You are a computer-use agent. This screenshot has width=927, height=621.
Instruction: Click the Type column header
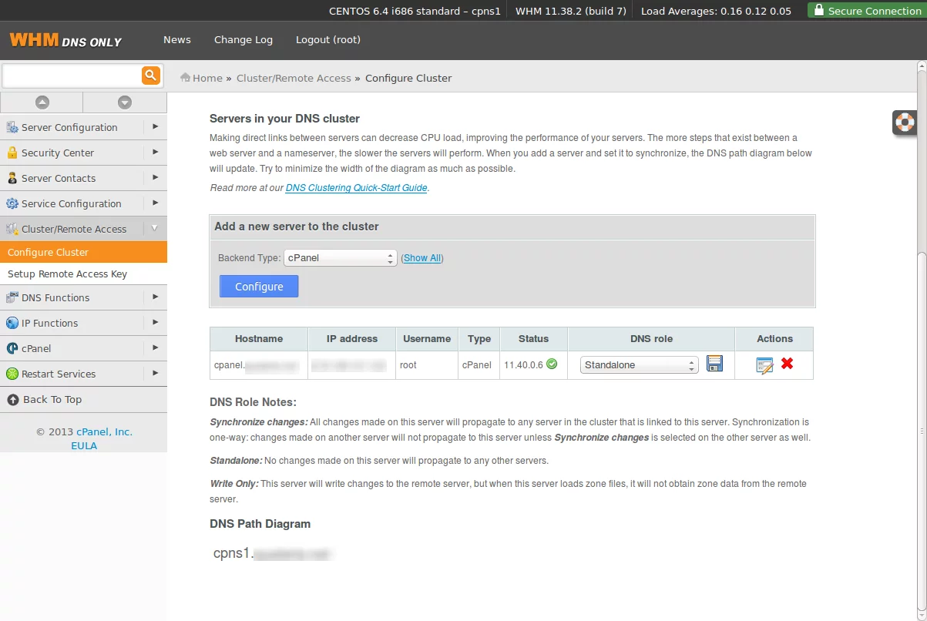point(479,339)
